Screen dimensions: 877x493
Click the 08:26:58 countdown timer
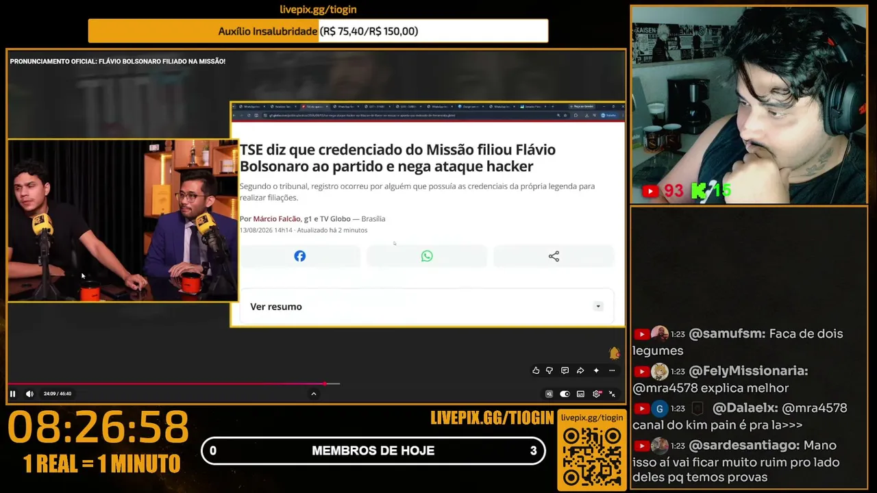(98, 427)
